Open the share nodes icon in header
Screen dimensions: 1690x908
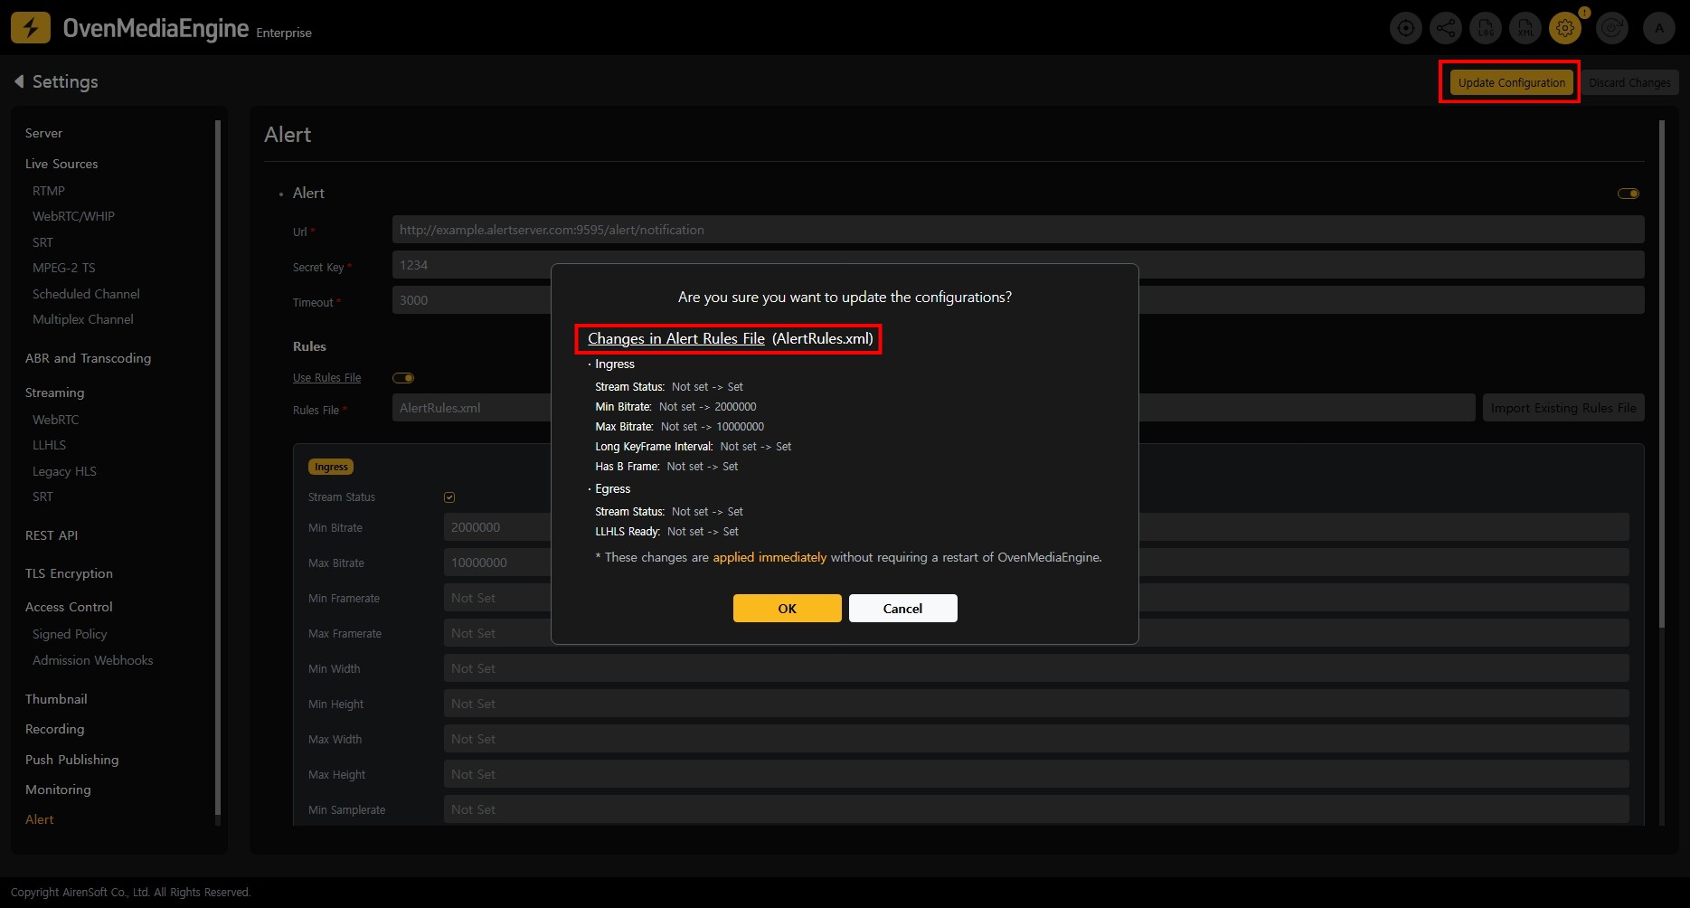click(x=1446, y=28)
